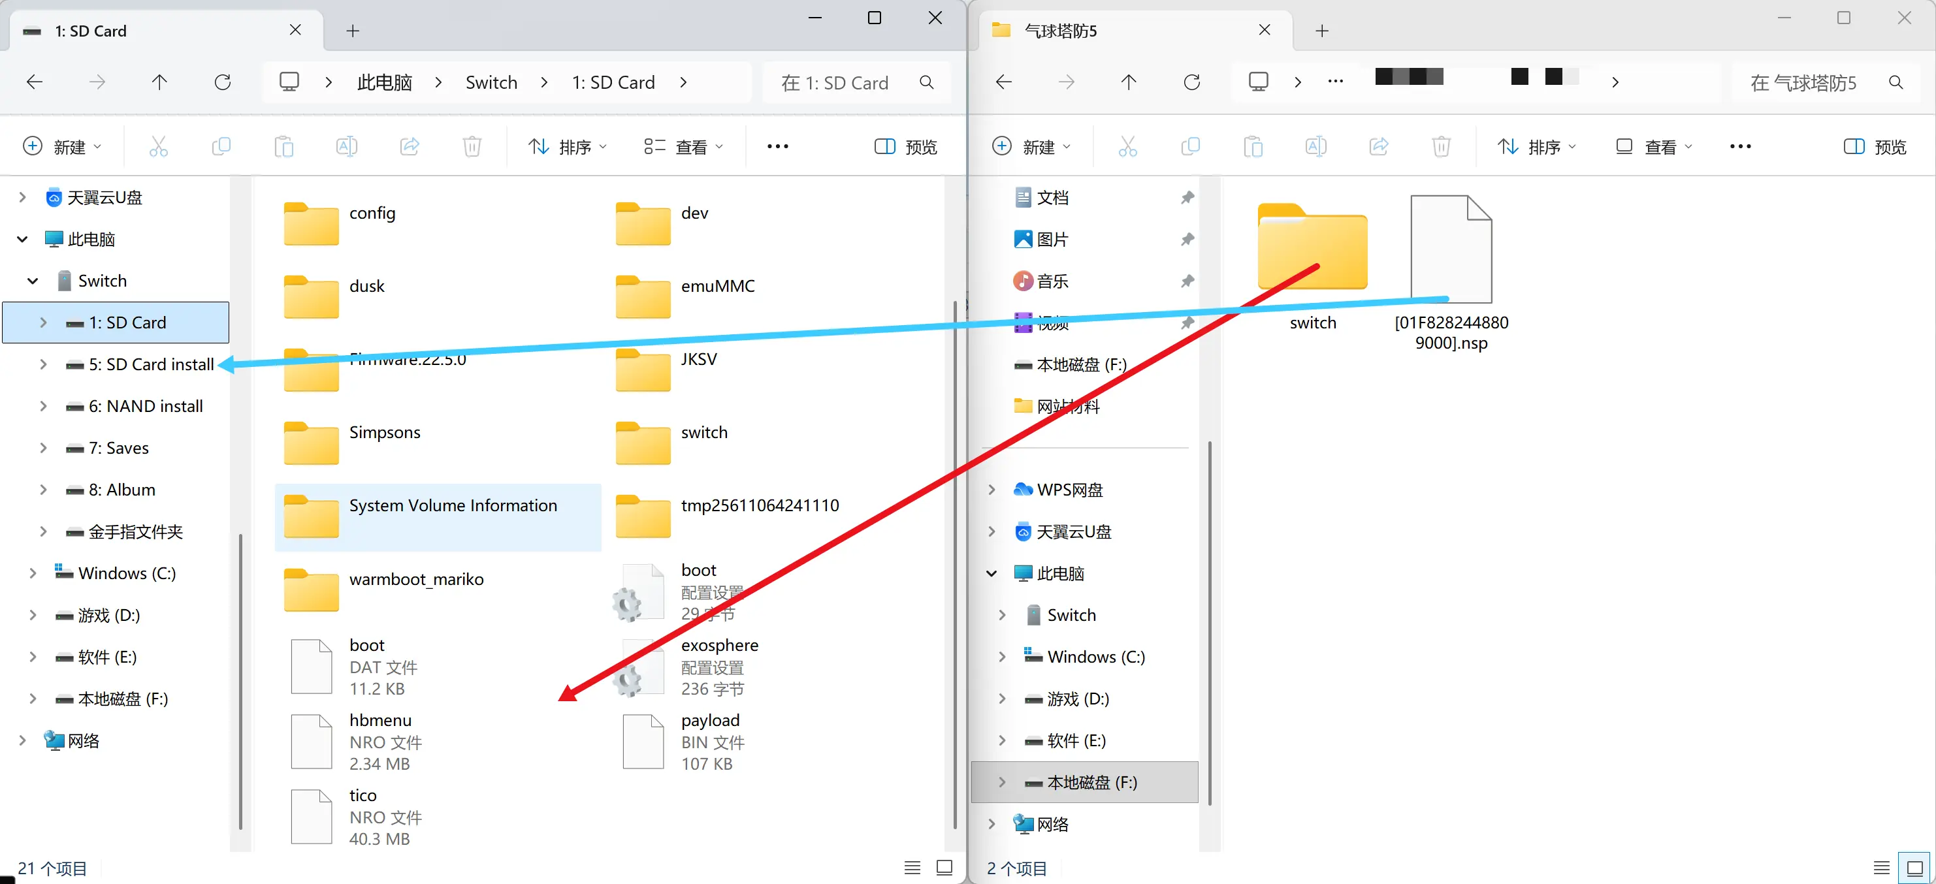Toggle the 预览 preview pane in SD Card window
Image resolution: width=1936 pixels, height=884 pixels.
point(905,146)
